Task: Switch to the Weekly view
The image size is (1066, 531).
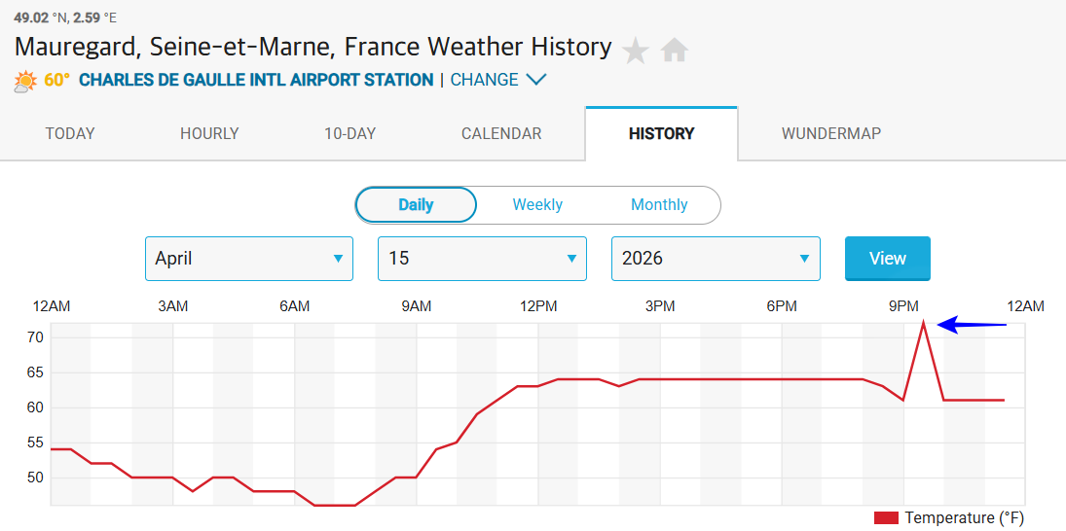Action: (x=537, y=205)
